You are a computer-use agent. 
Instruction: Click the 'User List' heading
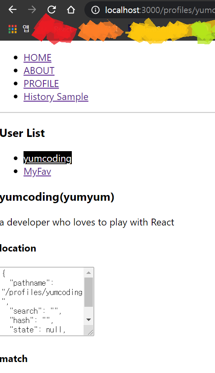(22, 133)
